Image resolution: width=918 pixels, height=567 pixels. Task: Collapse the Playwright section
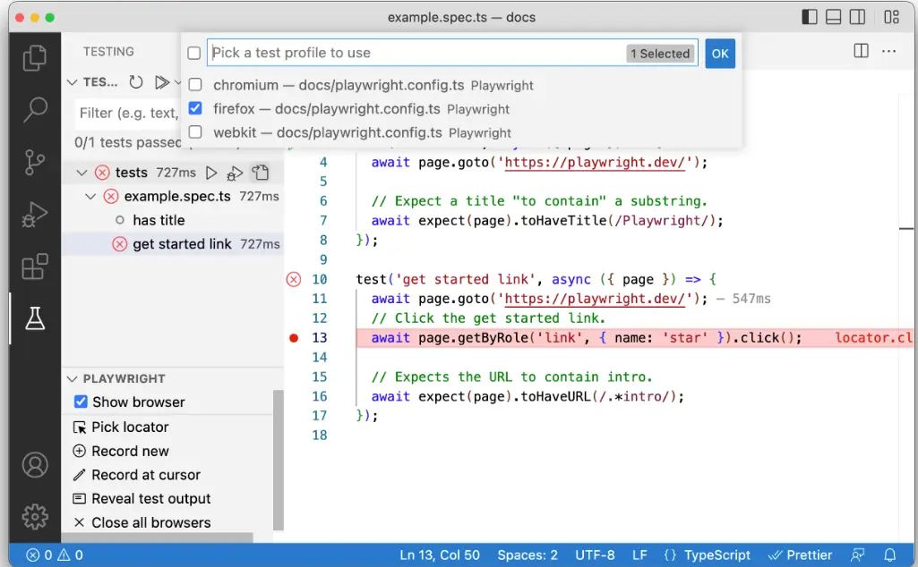(73, 379)
